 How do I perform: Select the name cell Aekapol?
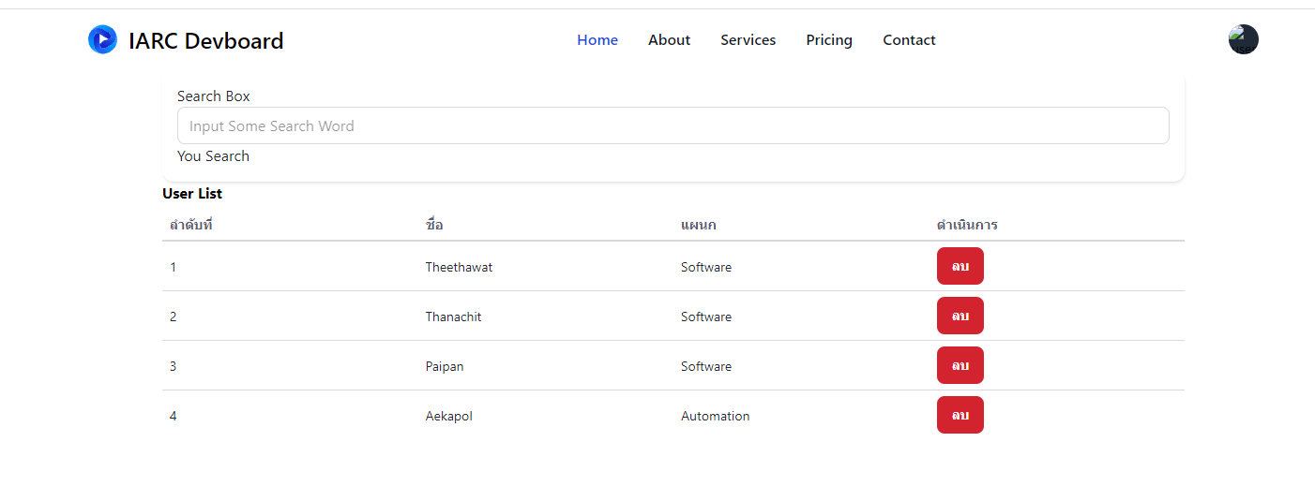point(448,416)
